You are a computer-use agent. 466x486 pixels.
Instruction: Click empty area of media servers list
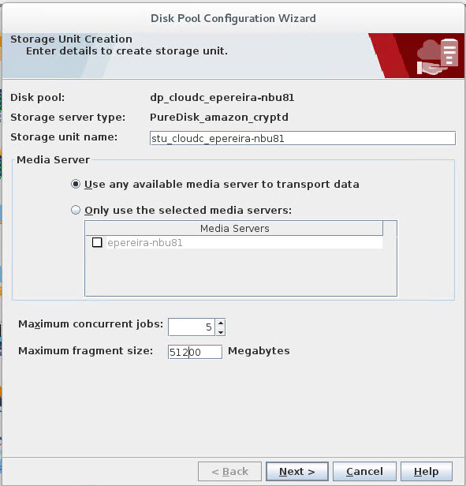pos(234,272)
